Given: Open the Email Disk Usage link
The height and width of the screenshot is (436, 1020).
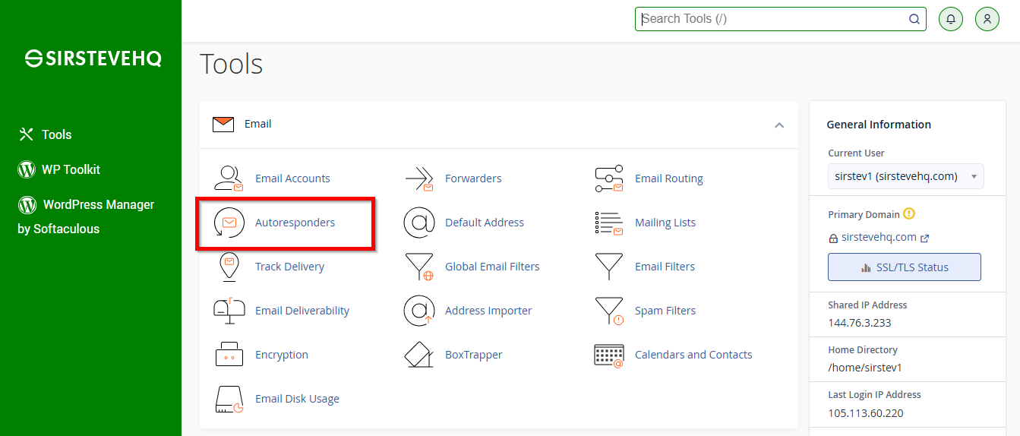Looking at the screenshot, I should click(297, 399).
